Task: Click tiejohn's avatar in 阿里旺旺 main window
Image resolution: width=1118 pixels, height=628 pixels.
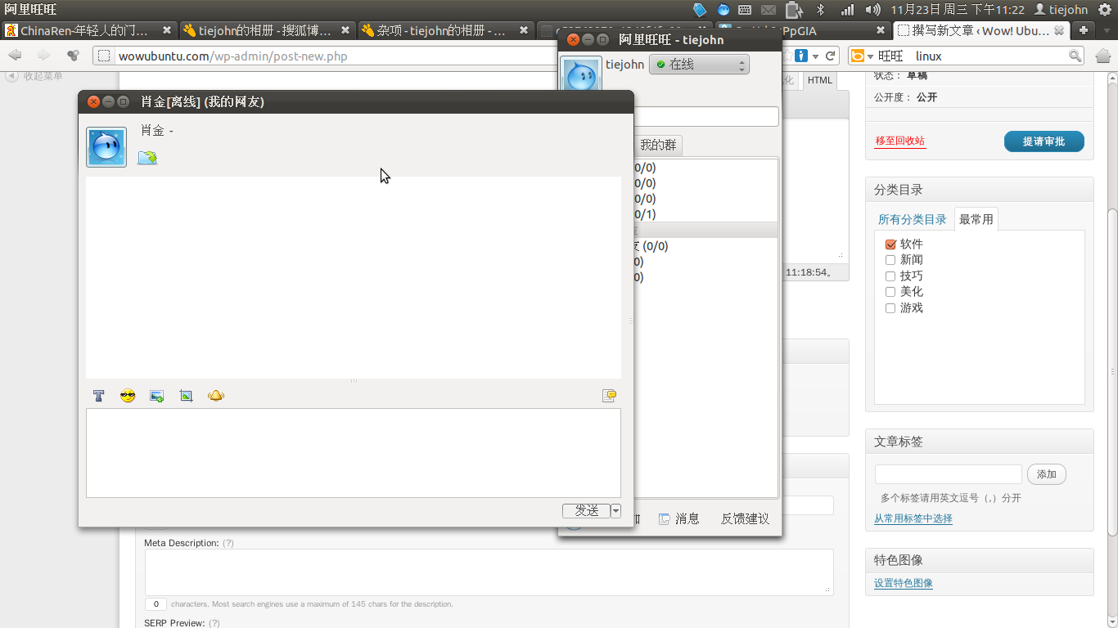Action: pyautogui.click(x=581, y=75)
